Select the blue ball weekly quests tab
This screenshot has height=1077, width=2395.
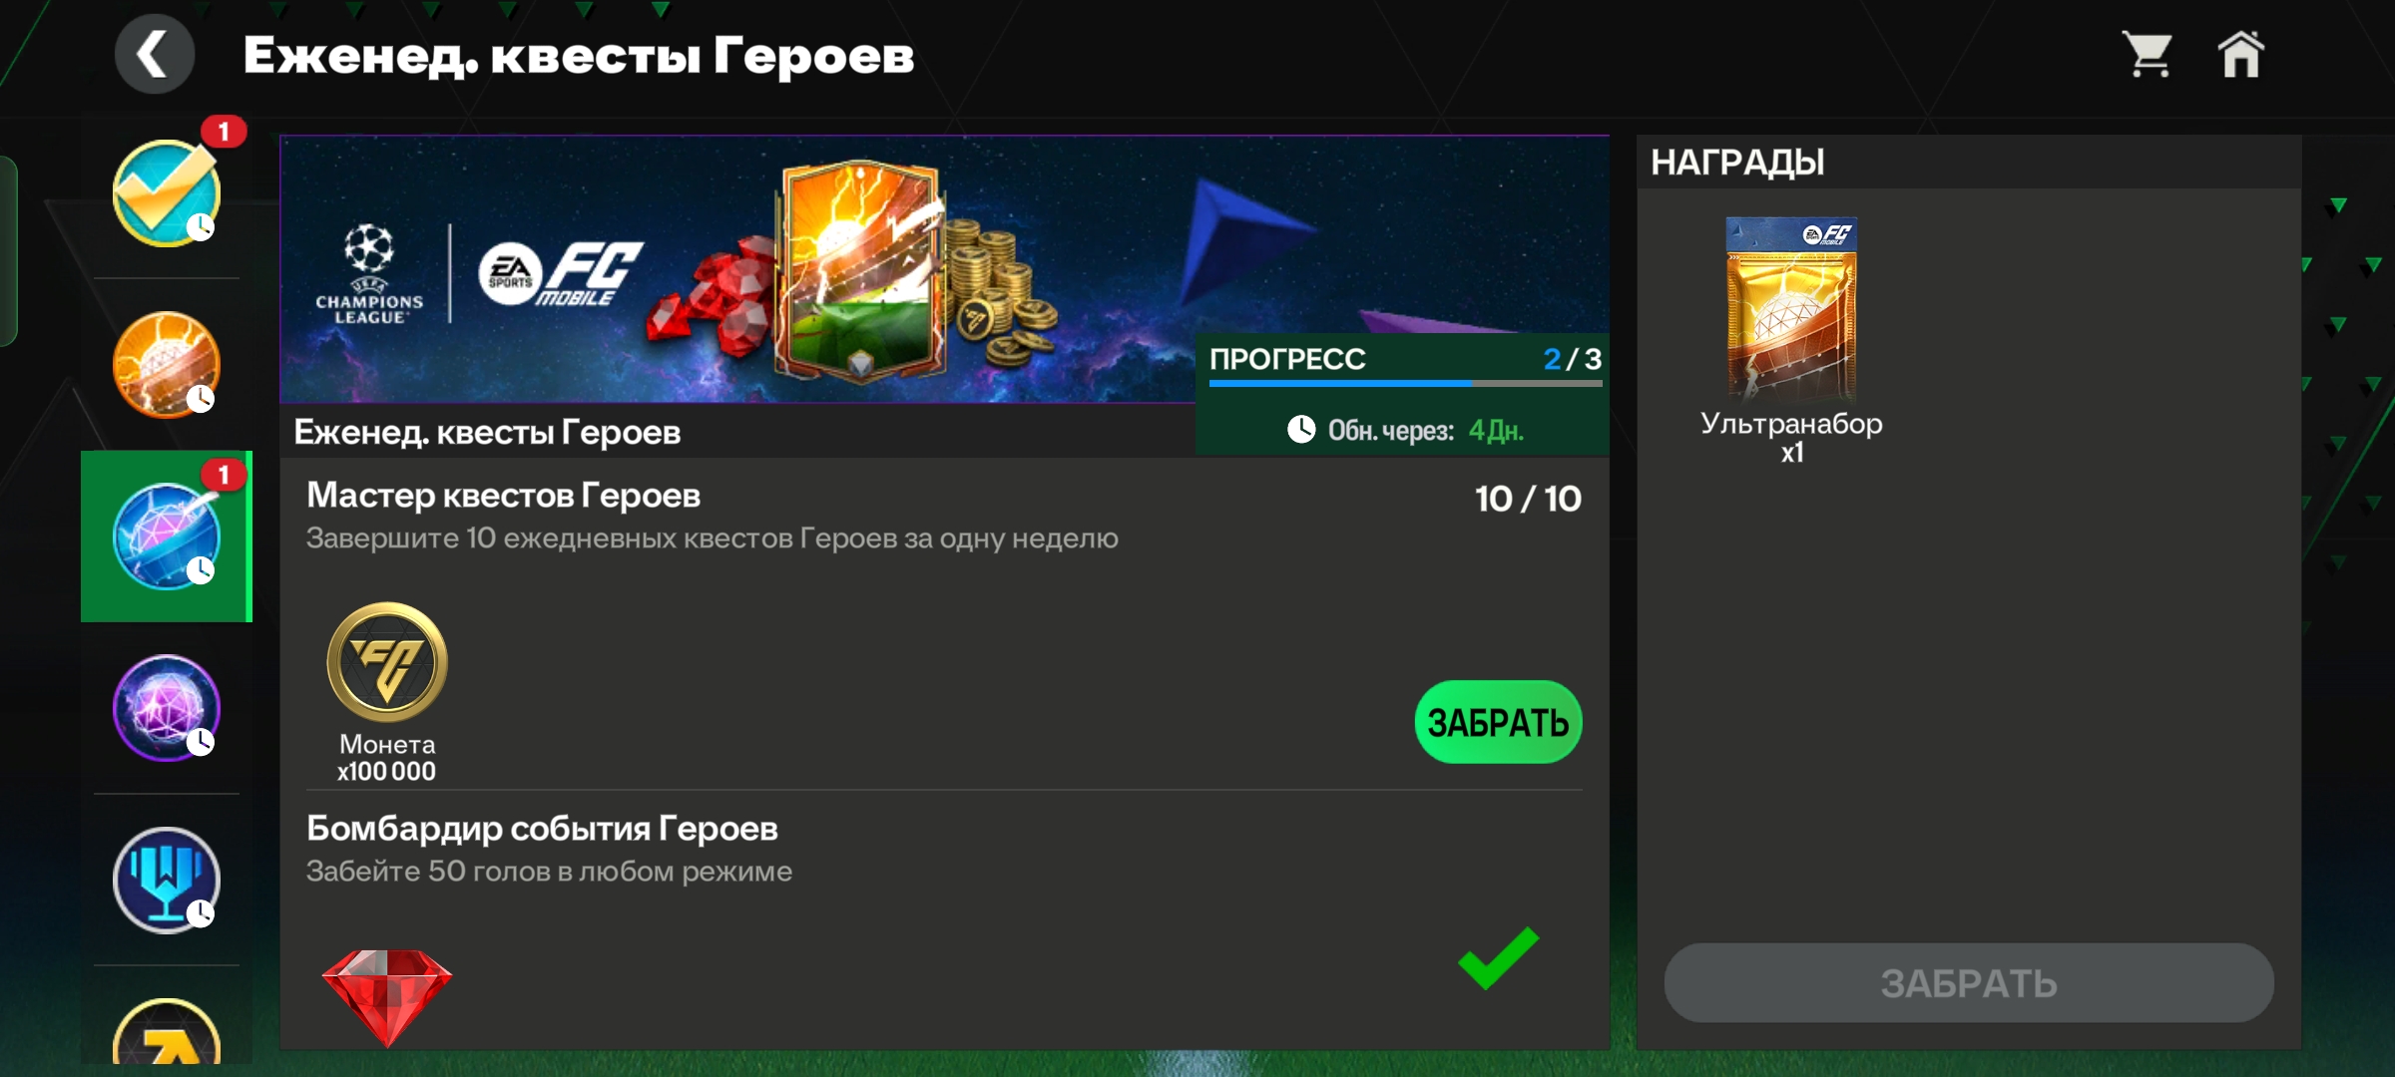click(x=167, y=537)
